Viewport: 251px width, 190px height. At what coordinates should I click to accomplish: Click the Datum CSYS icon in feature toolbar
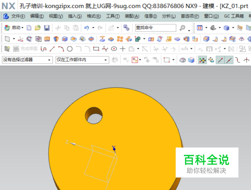[21, 39]
